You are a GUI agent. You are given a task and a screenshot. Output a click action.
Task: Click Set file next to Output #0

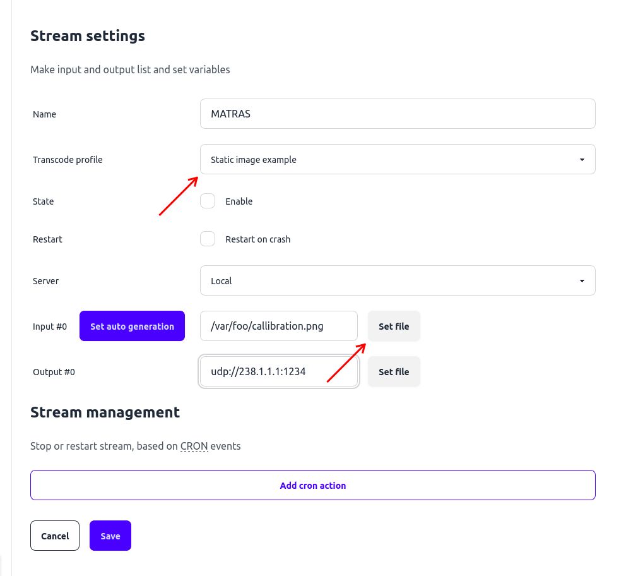[x=394, y=371]
